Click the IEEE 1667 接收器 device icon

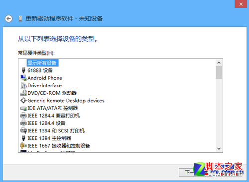click(23, 146)
